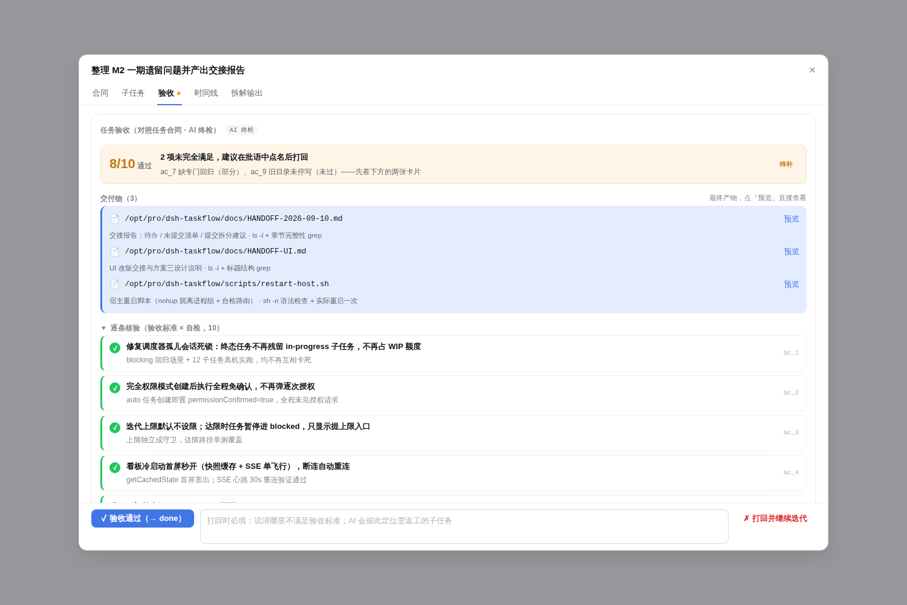907x605 pixels.
Task: Click path /opt/pro/dsh-taskflow/docs/HANDOFF-UI.md
Action: pos(216,251)
